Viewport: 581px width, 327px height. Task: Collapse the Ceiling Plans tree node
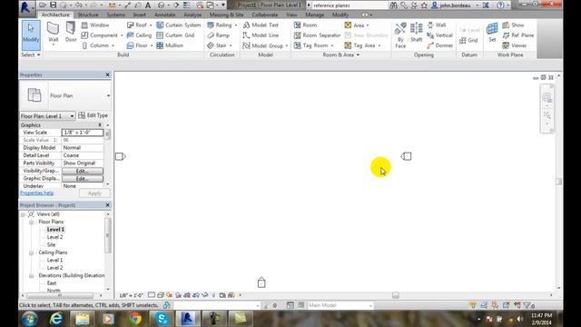point(32,253)
